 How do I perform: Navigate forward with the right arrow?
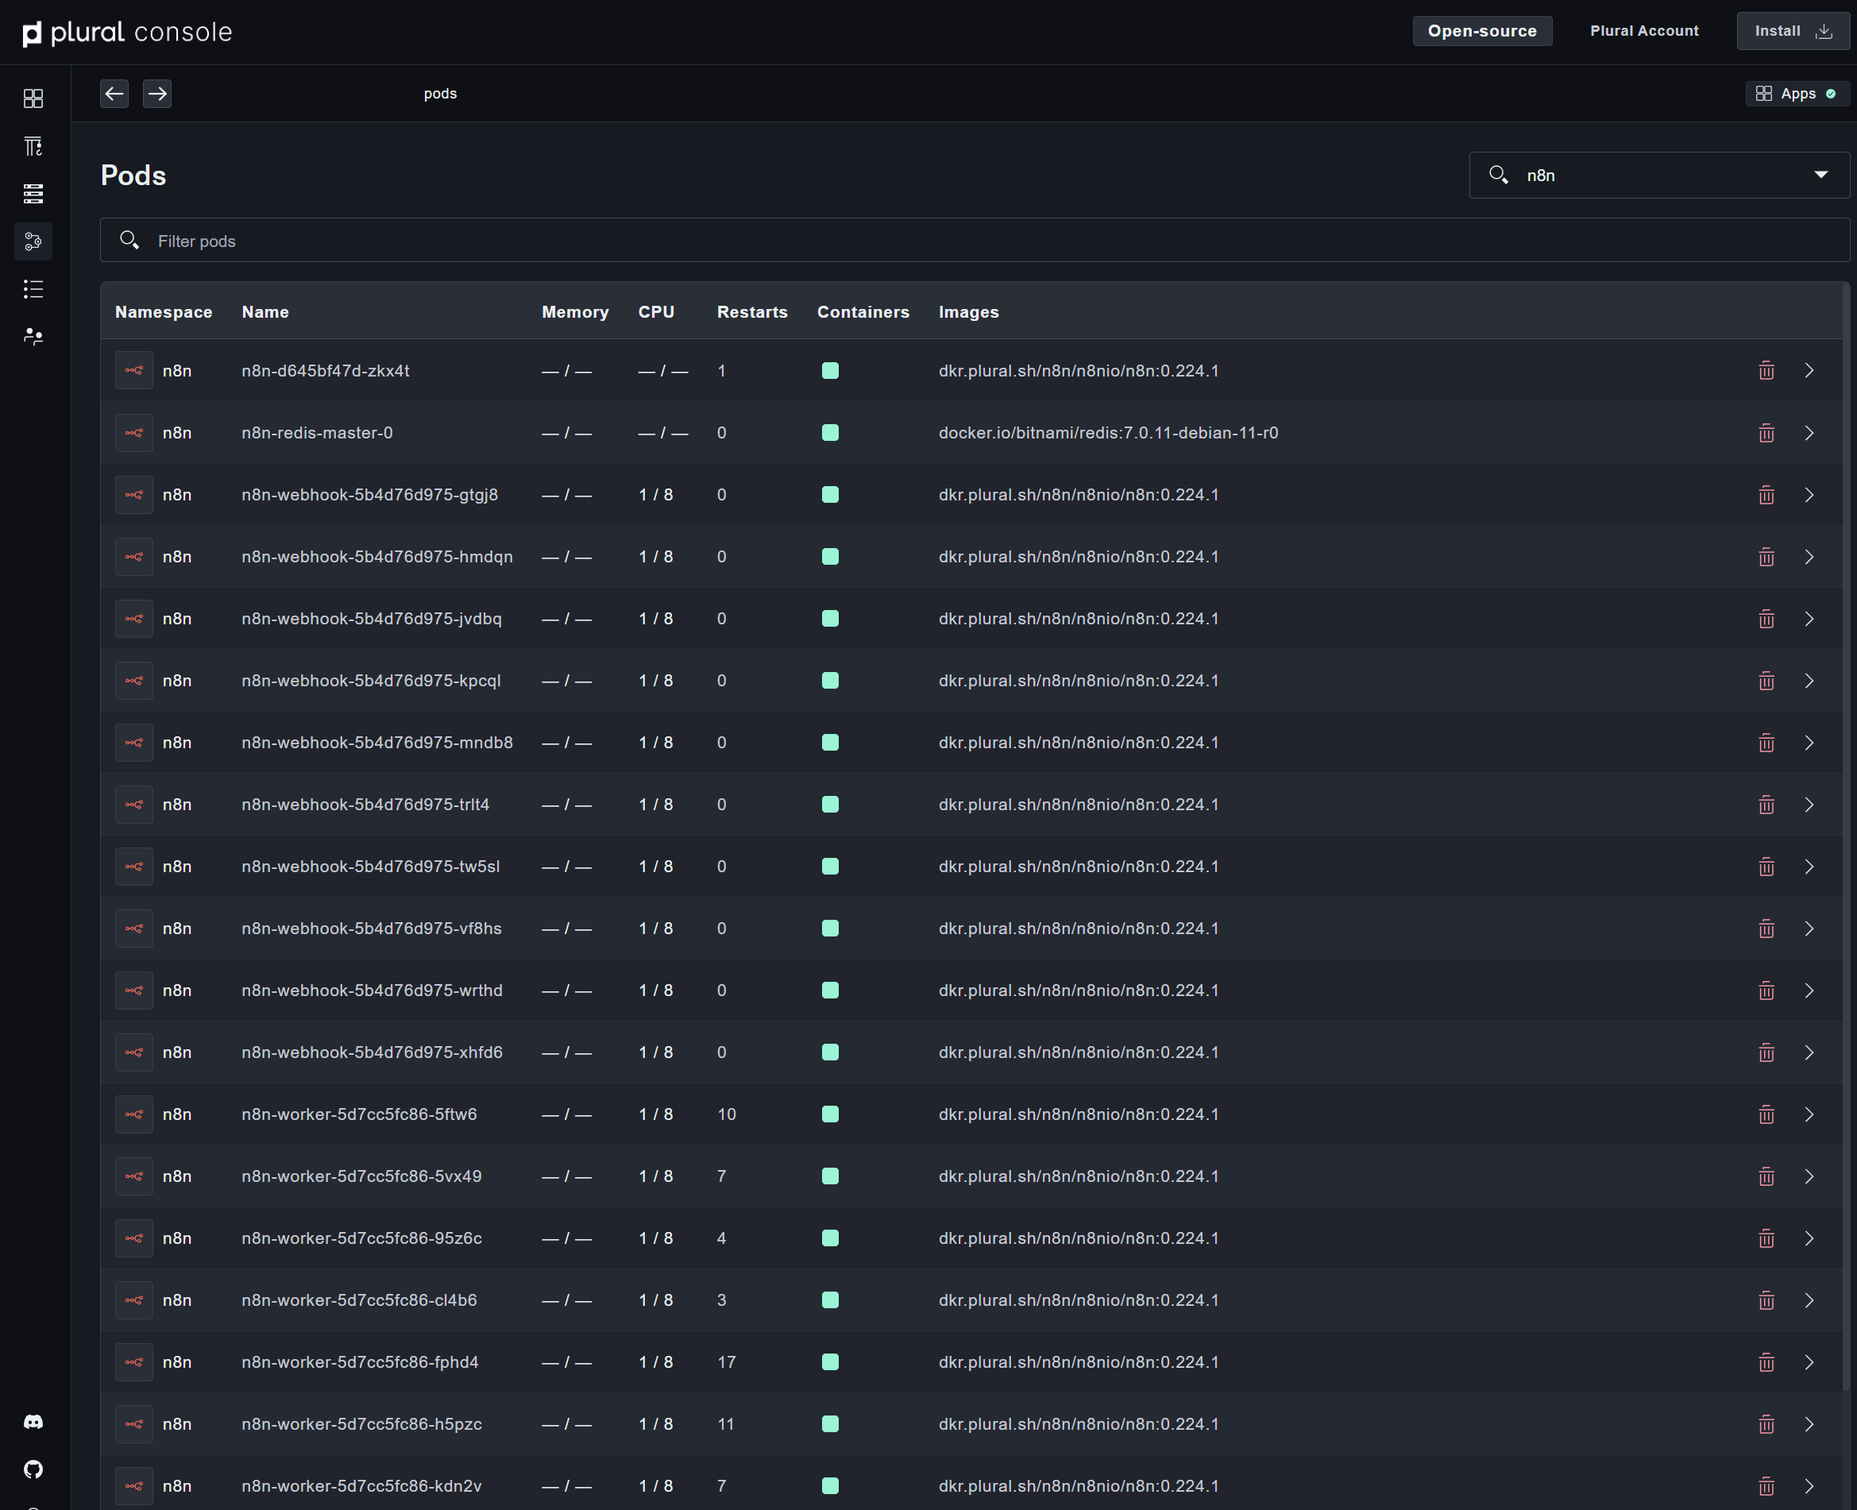pyautogui.click(x=156, y=93)
